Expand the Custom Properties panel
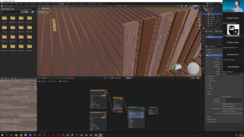 [x=212, y=122]
